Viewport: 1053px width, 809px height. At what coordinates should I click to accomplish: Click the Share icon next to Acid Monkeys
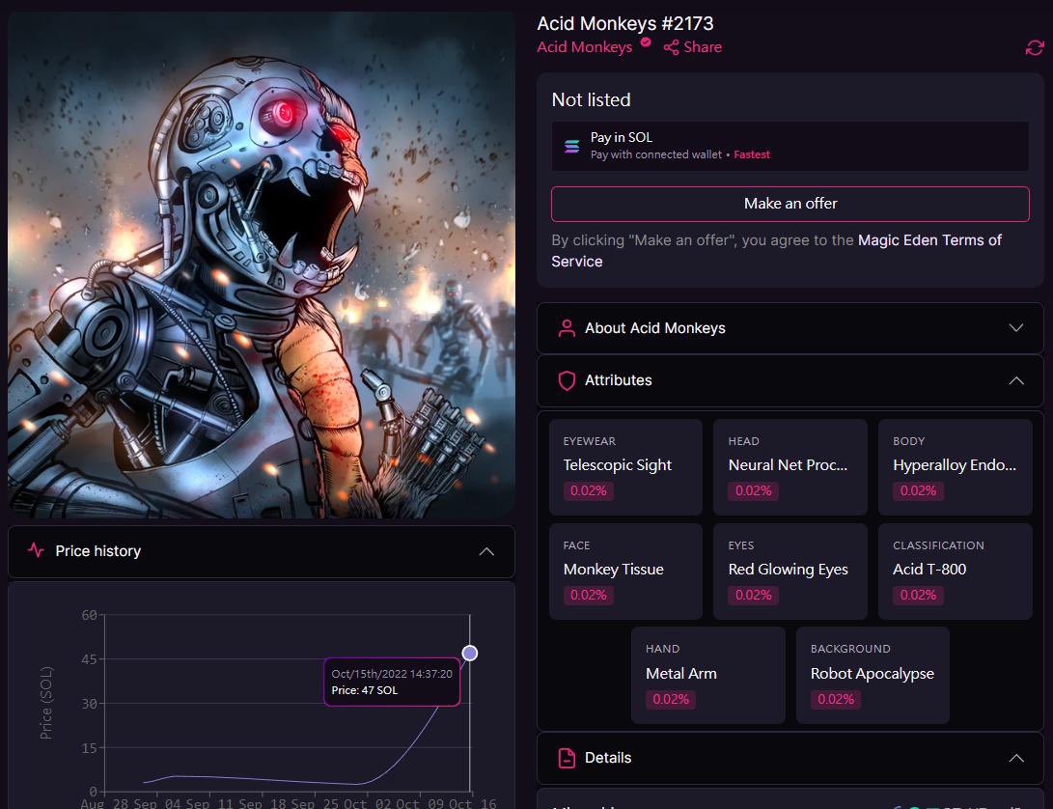coord(671,47)
